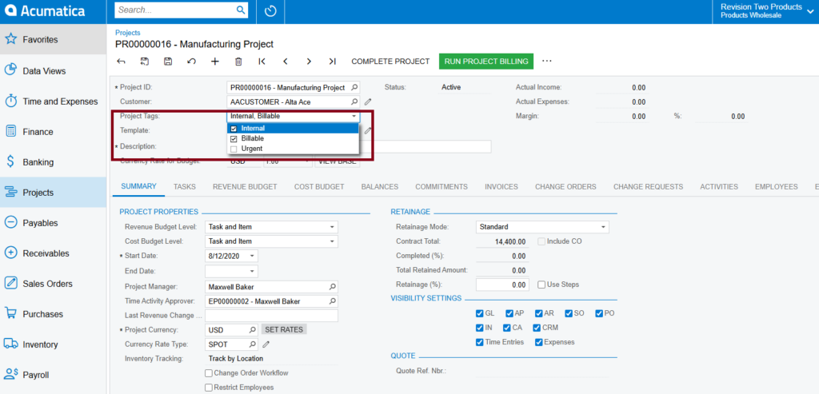Open the End Date picker
Viewport: 819px width, 394px height.
tap(252, 272)
